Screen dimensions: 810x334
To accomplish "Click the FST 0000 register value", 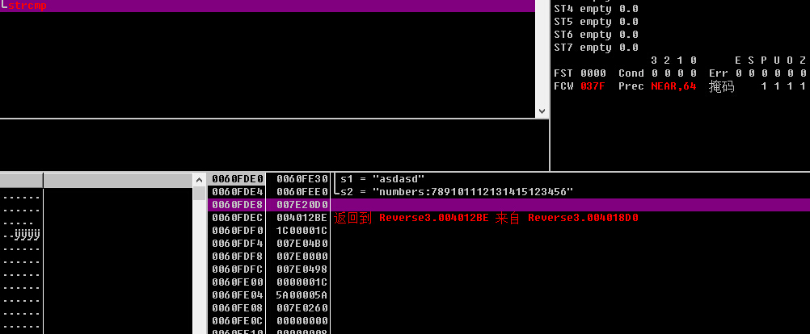I will point(593,73).
